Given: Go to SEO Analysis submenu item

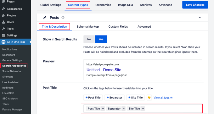Looking at the screenshot, I should [x=10, y=99].
